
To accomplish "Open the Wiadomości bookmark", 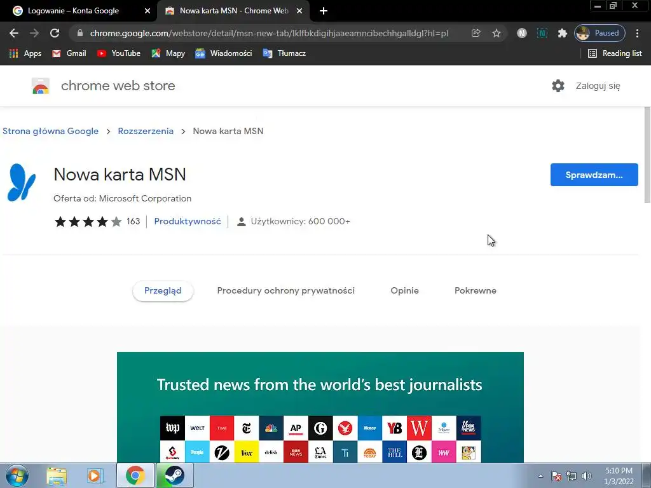I will pyautogui.click(x=224, y=53).
